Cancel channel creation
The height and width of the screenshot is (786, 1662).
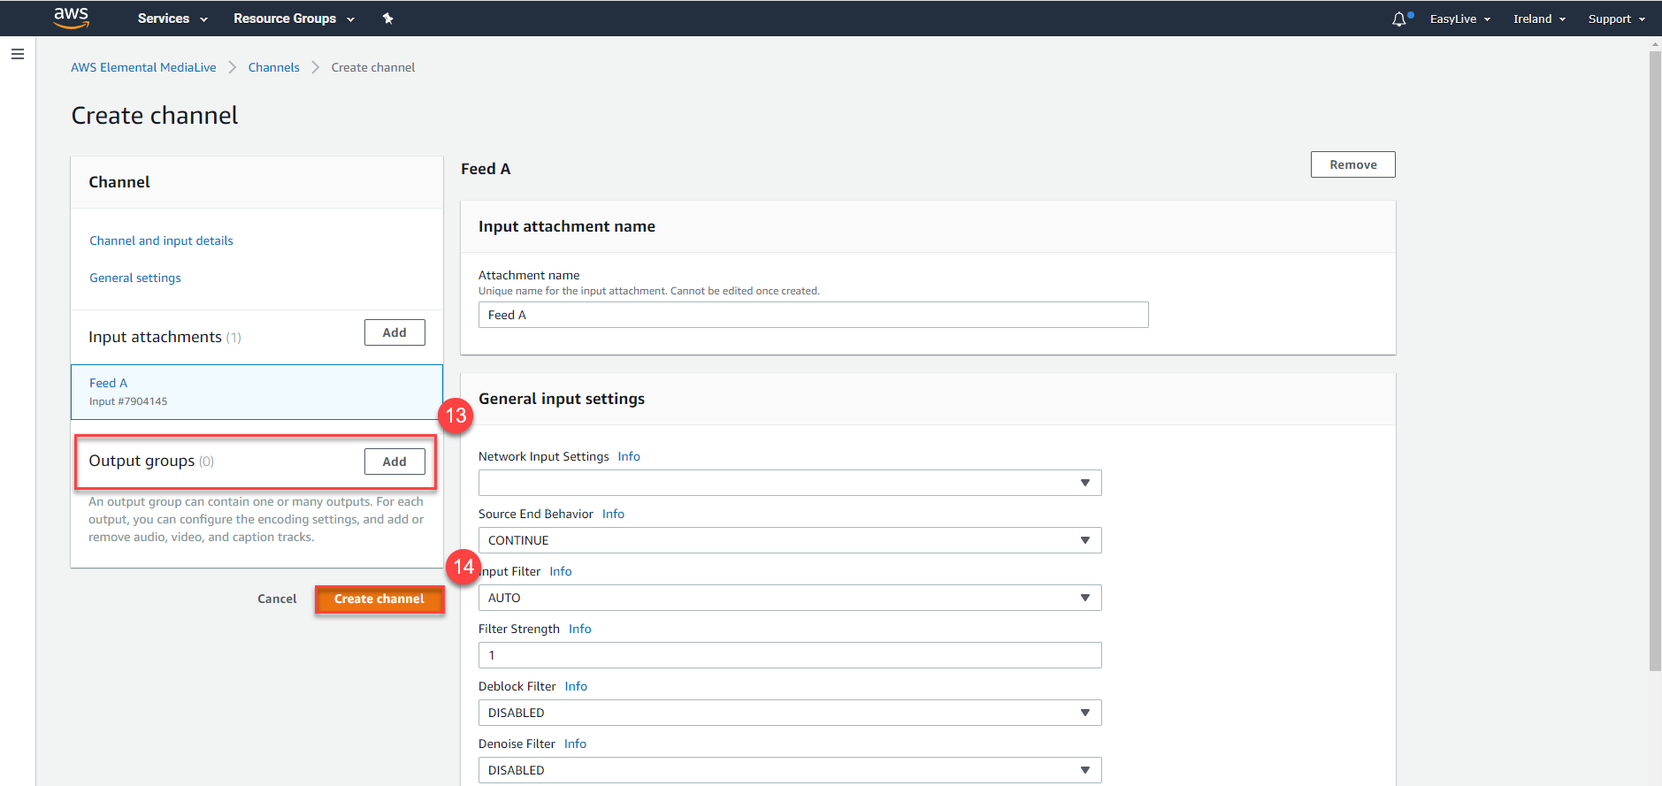coord(277,599)
